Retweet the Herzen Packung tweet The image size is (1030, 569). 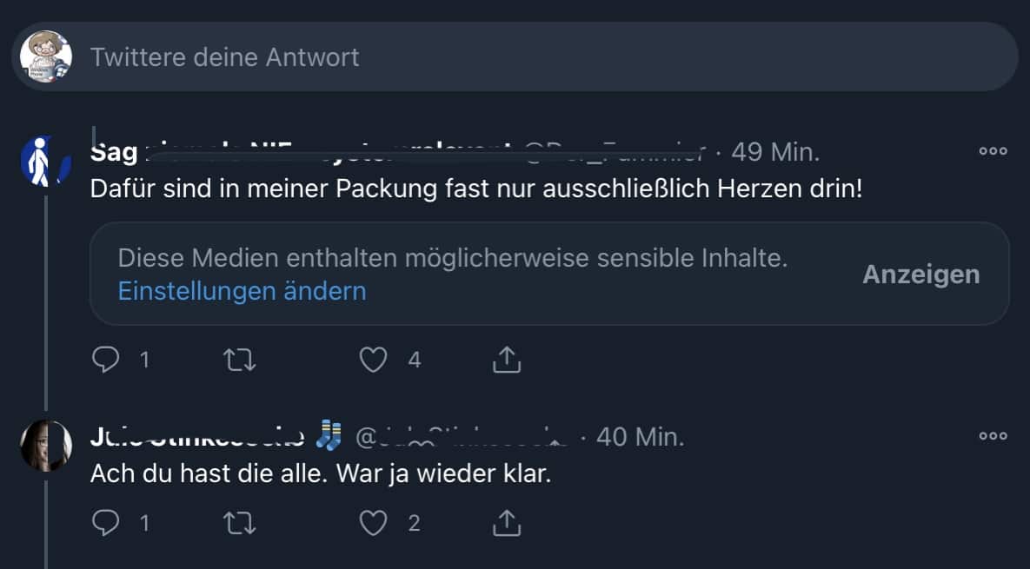pos(240,359)
